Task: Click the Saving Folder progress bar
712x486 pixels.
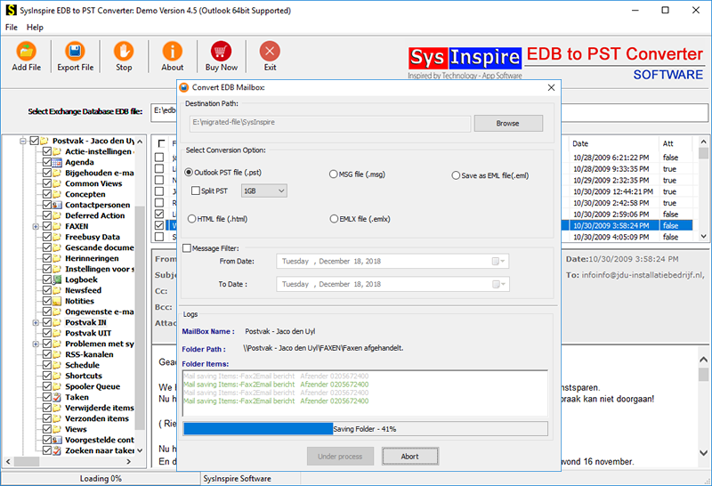Action: pyautogui.click(x=365, y=429)
